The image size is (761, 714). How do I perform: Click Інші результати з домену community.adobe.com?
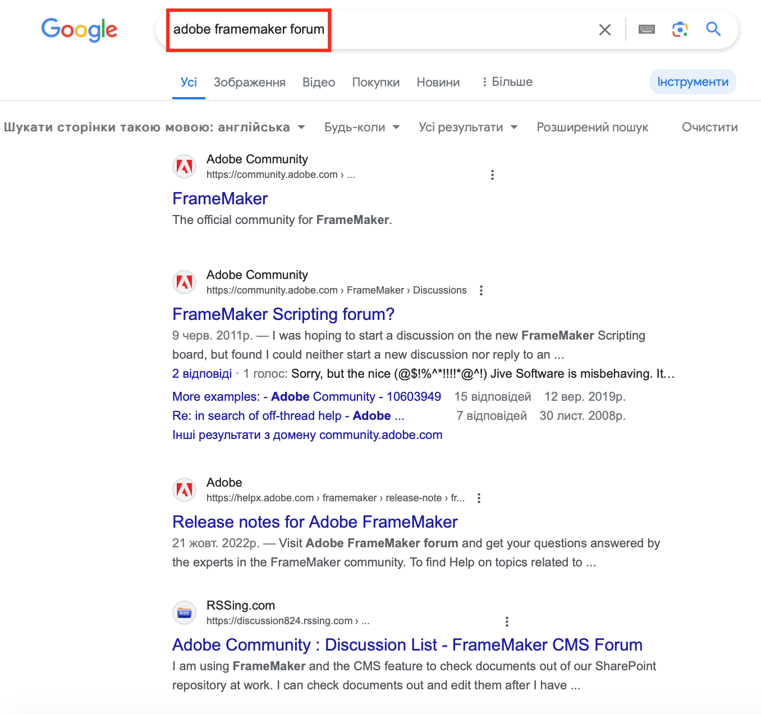click(x=308, y=435)
